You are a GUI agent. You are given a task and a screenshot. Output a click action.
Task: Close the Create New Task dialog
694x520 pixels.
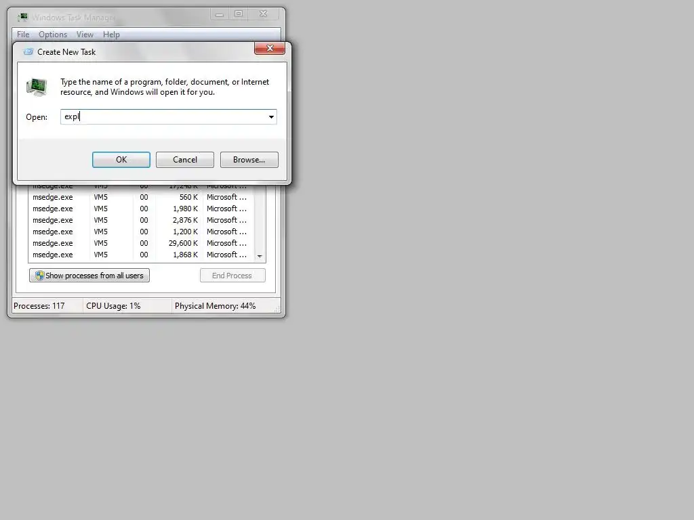click(270, 48)
